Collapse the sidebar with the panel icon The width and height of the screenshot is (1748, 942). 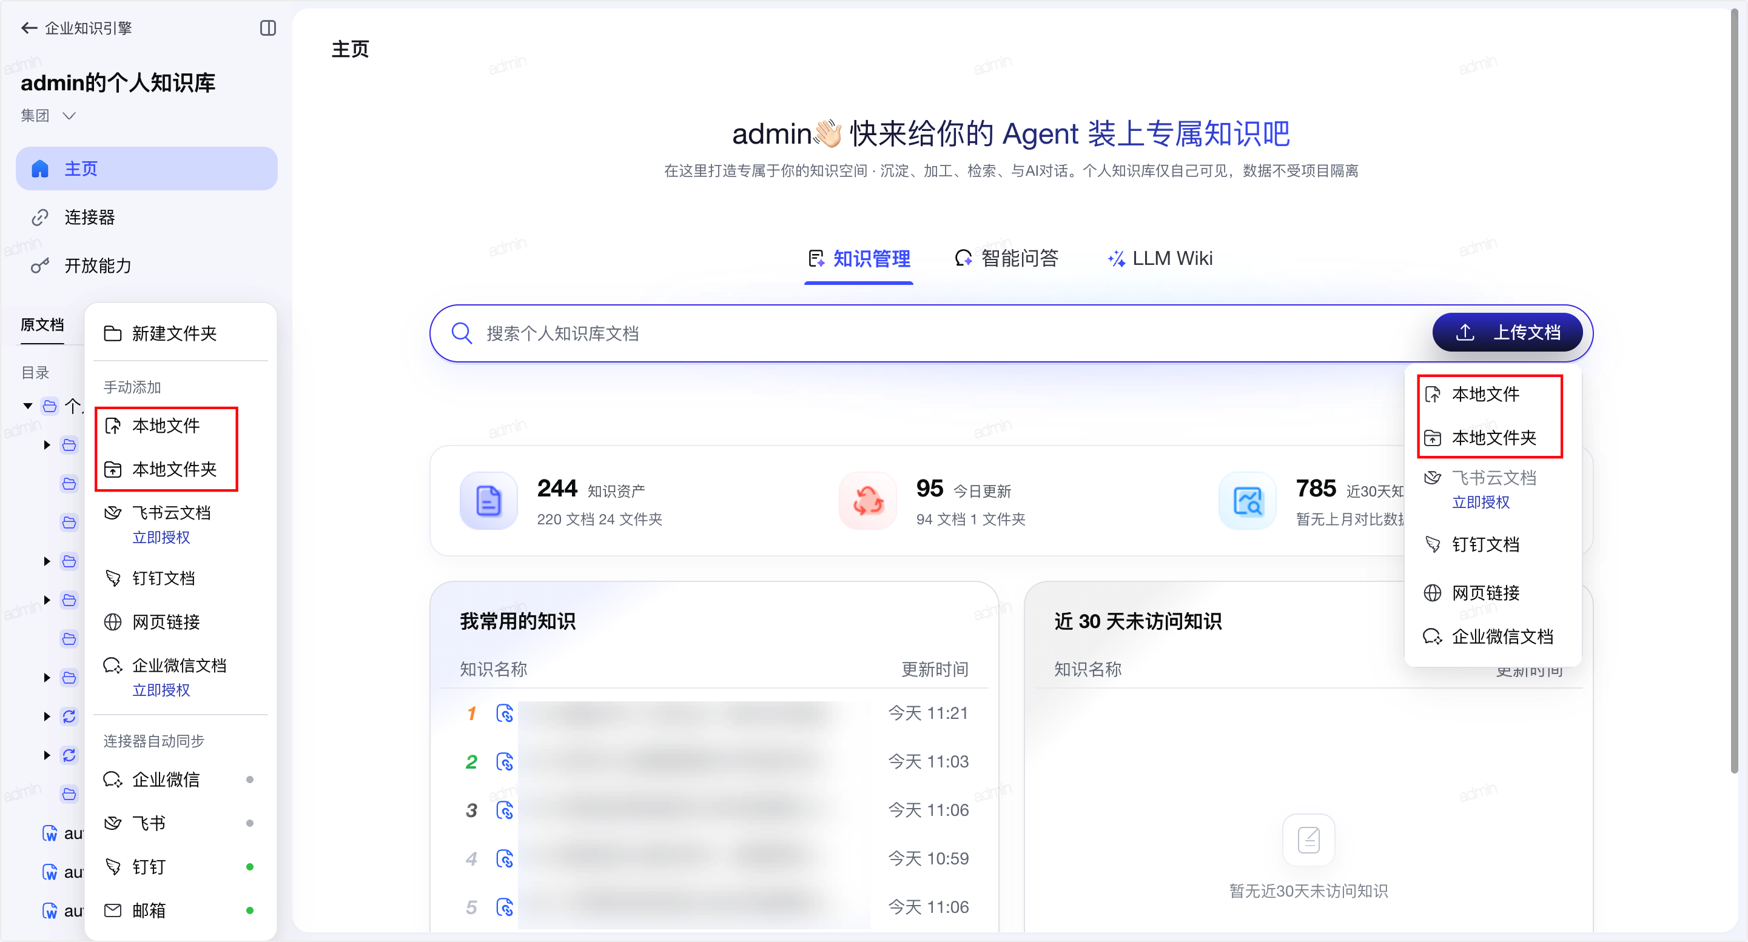click(x=268, y=28)
